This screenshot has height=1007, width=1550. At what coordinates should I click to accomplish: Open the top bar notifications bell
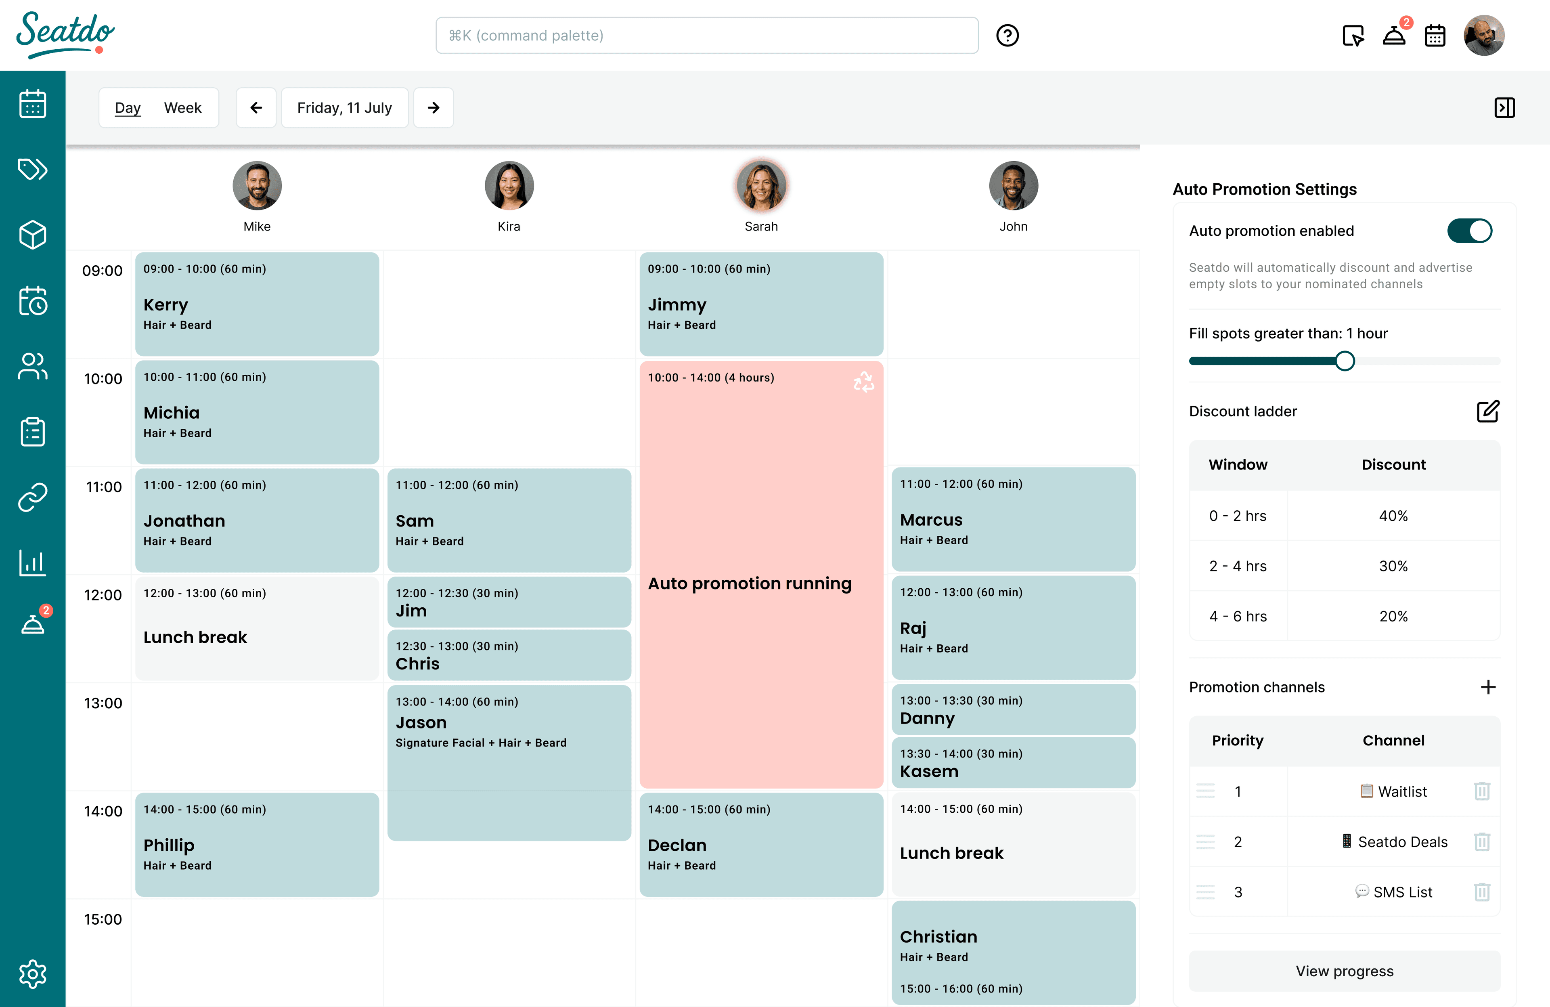pyautogui.click(x=1394, y=35)
